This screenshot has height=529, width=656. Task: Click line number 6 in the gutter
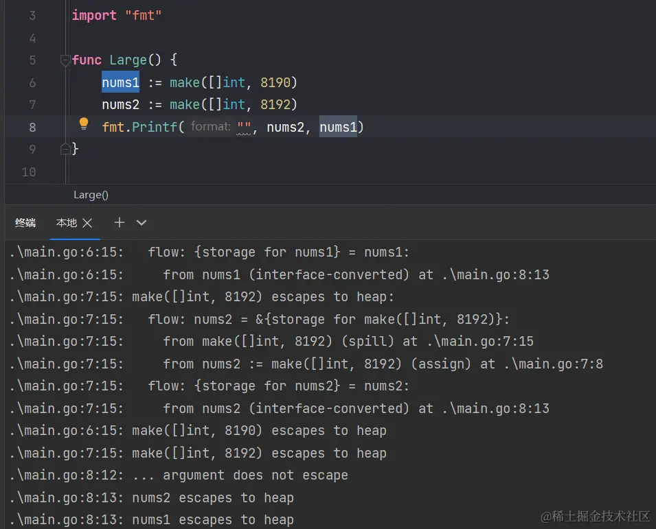33,83
